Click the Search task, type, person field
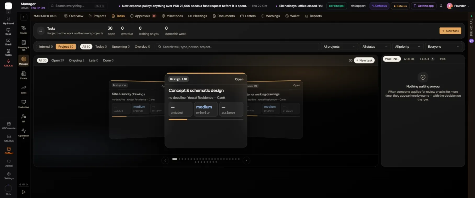The width and height of the screenshot is (475, 198). pyautogui.click(x=237, y=47)
